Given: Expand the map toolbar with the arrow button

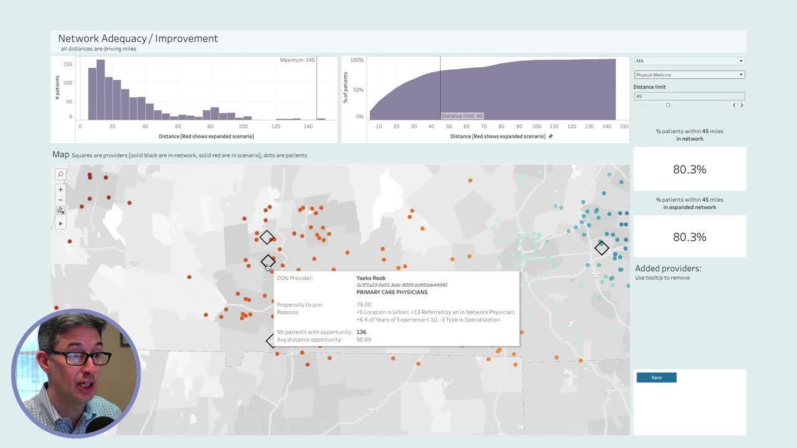Looking at the screenshot, I should click(60, 223).
